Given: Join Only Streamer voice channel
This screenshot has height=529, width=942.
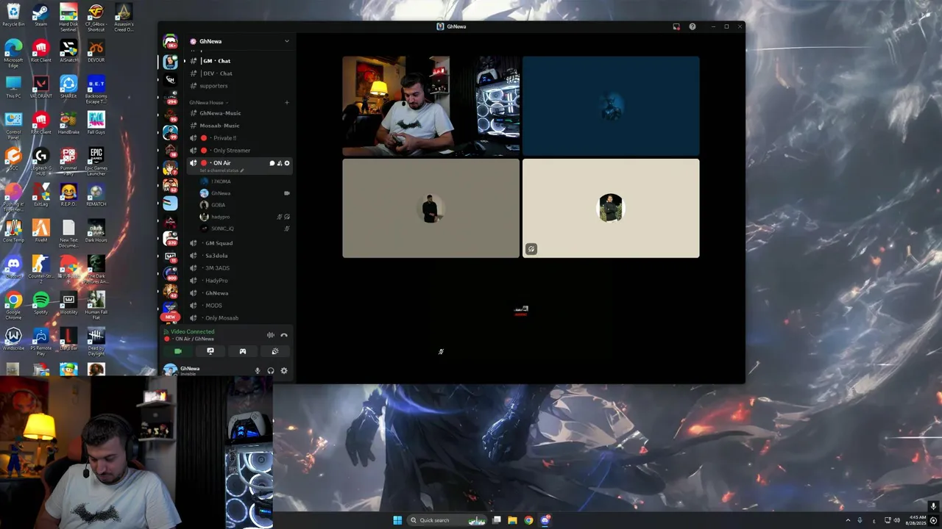Looking at the screenshot, I should pos(239,151).
